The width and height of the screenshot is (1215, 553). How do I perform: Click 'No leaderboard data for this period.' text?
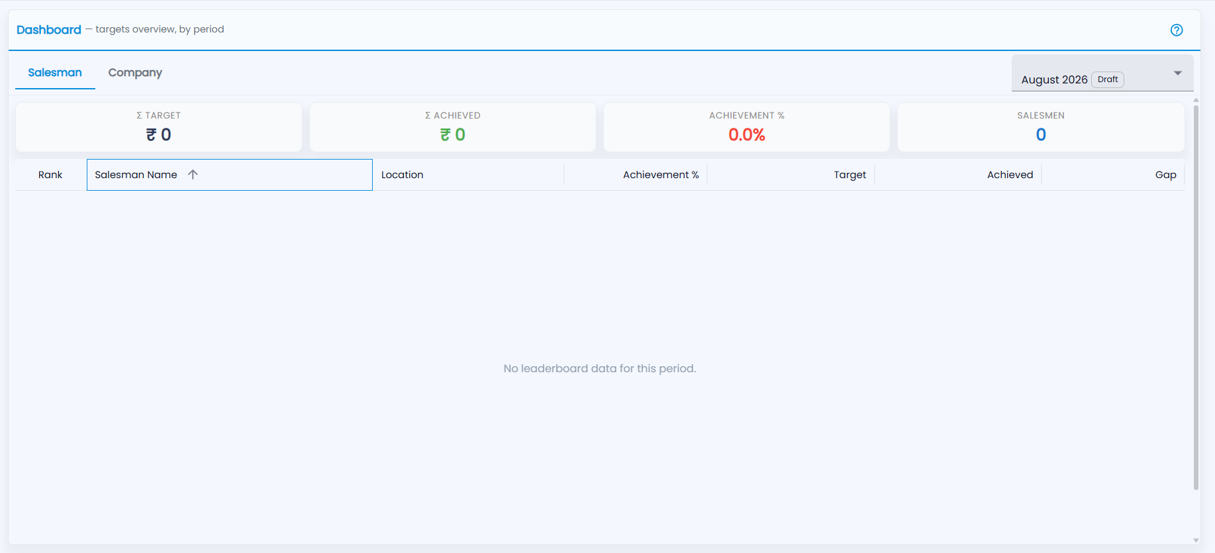pos(600,368)
